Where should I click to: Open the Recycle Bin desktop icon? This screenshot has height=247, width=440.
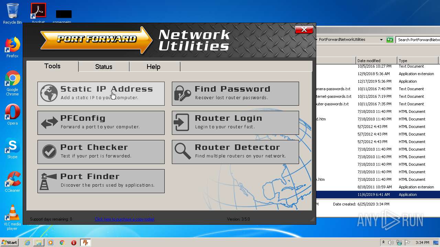(12, 14)
